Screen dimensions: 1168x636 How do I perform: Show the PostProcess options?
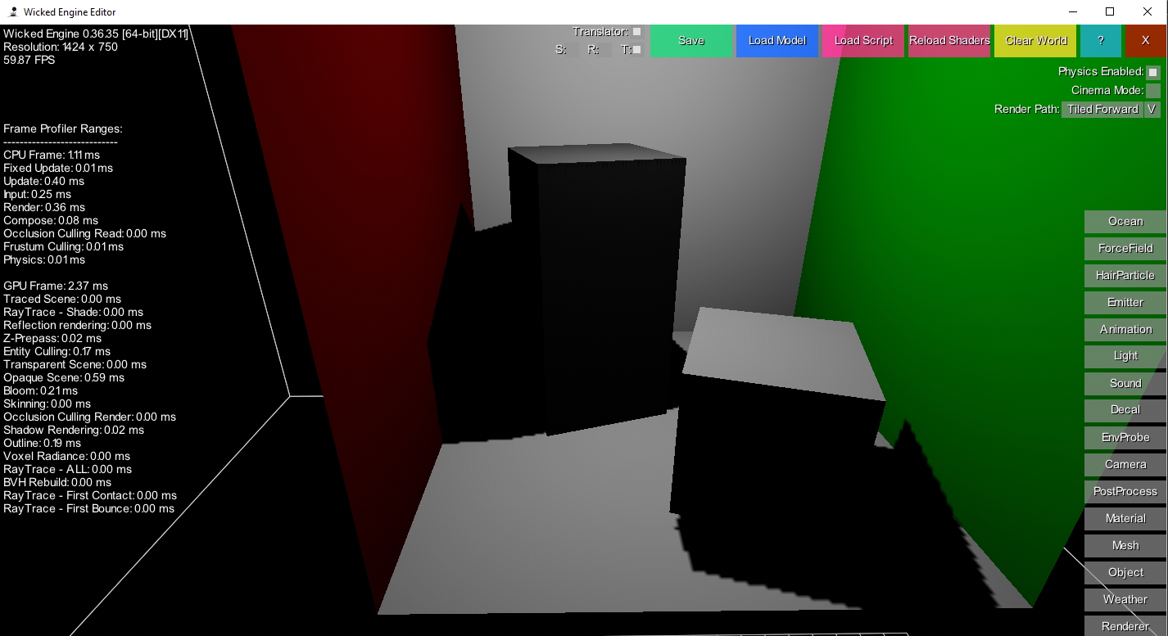[1125, 492]
